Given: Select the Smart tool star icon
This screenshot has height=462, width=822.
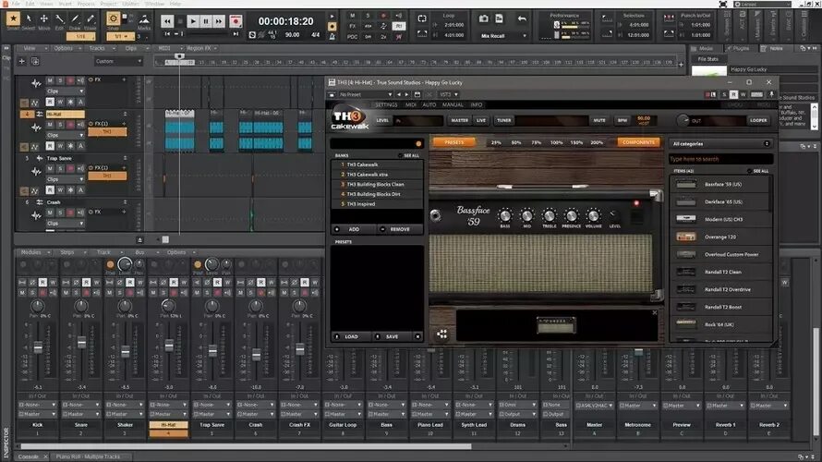Looking at the screenshot, I should (13, 19).
